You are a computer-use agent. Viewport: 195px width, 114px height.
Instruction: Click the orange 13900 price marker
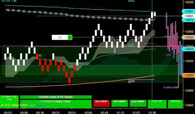click(x=188, y=75)
